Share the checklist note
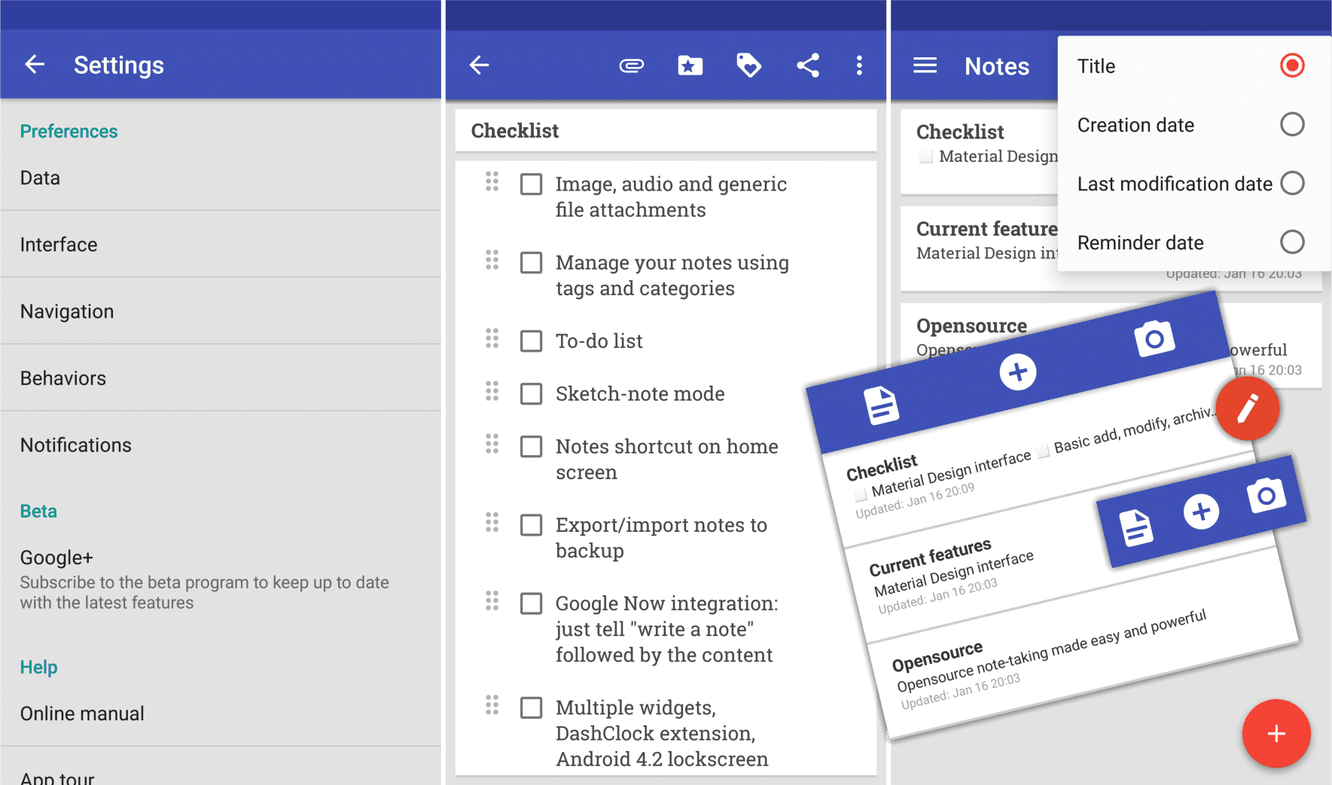The width and height of the screenshot is (1332, 785). tap(807, 65)
